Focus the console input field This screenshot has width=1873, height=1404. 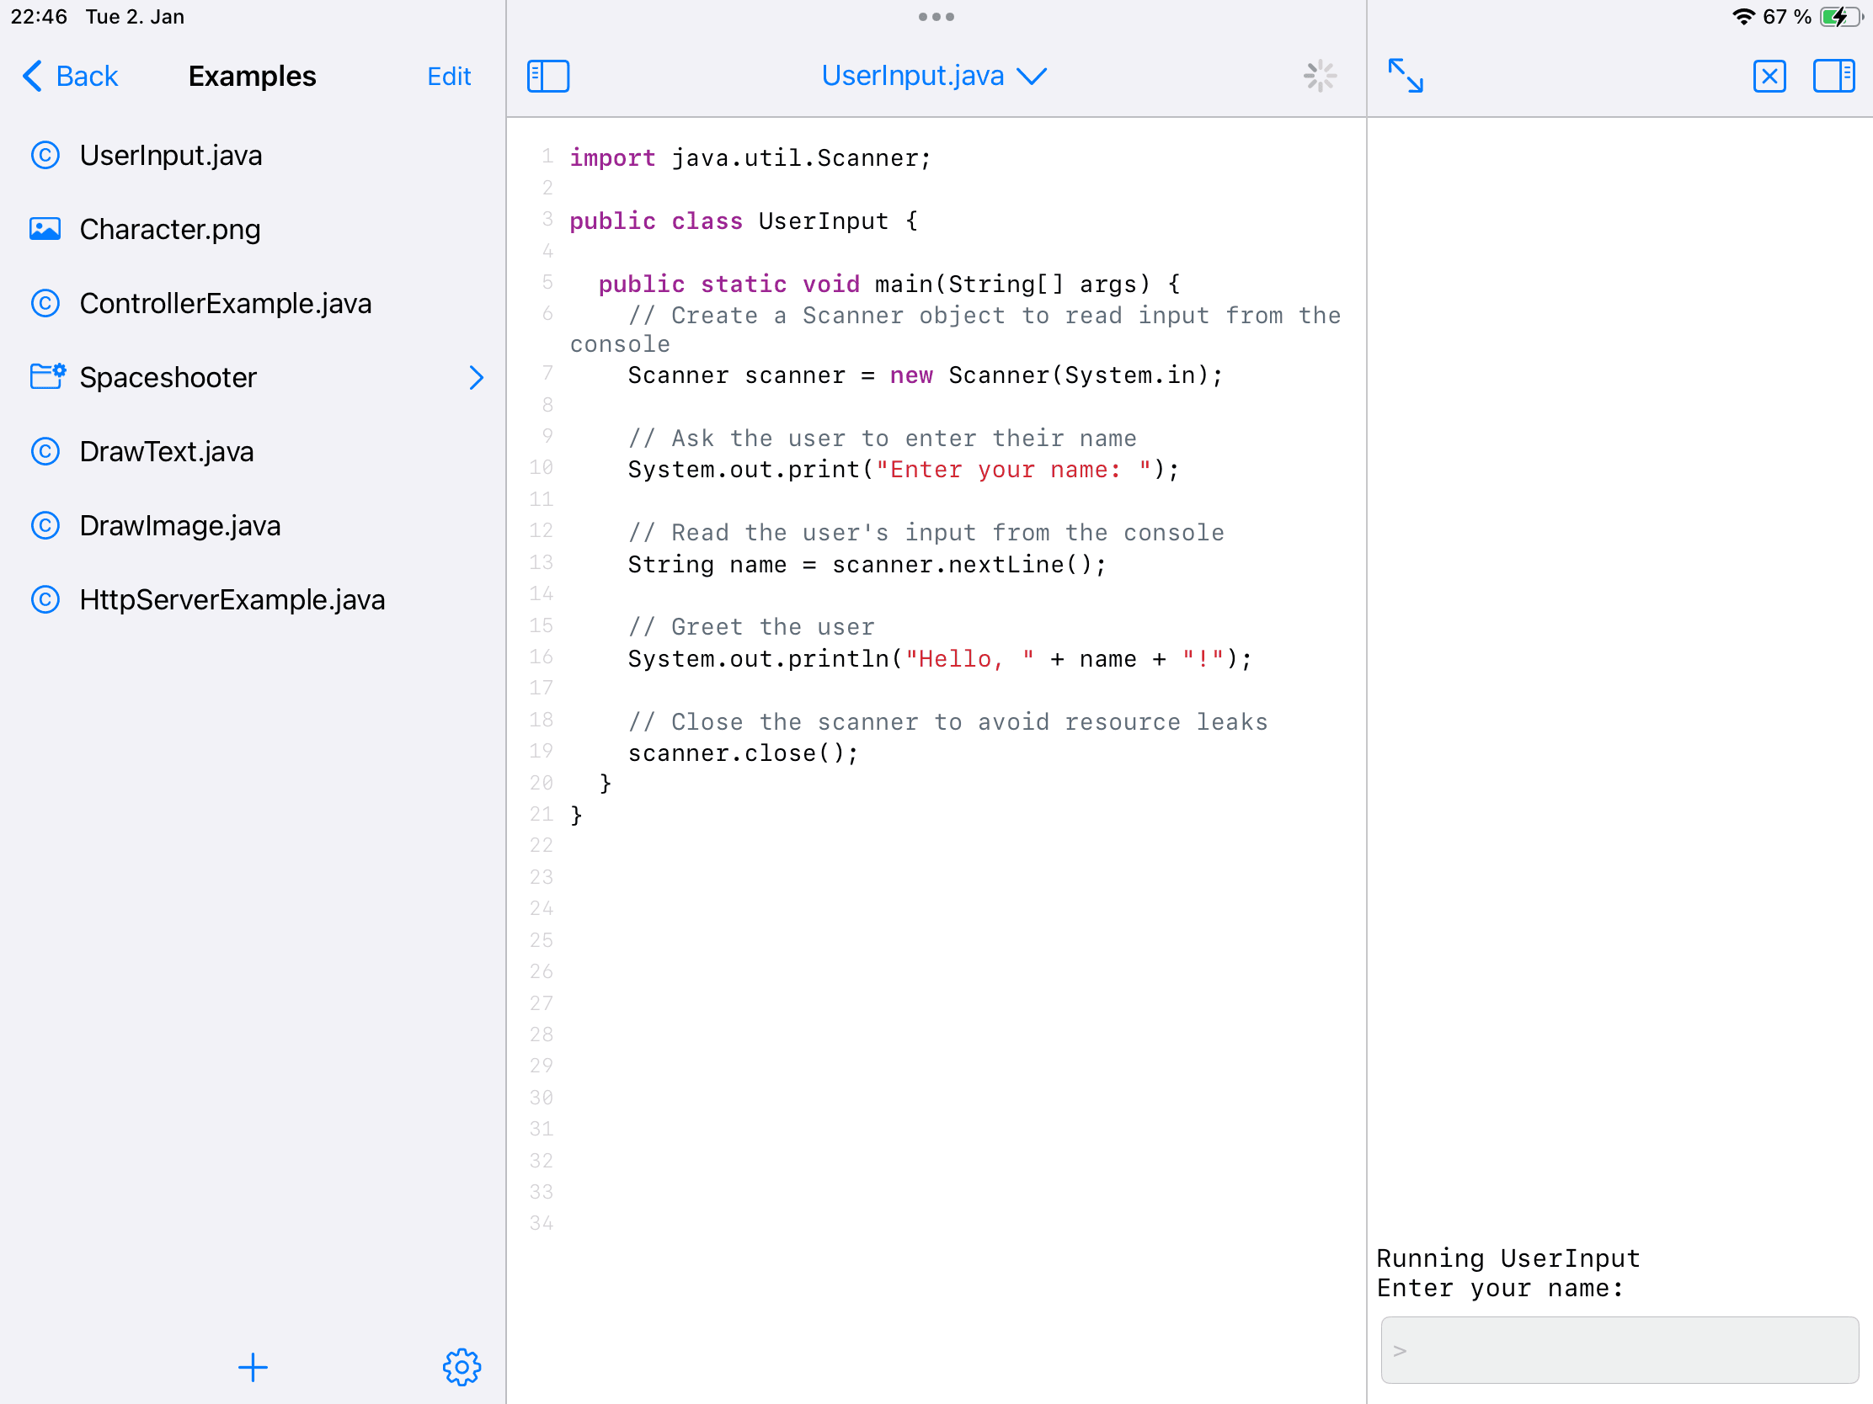(1619, 1351)
